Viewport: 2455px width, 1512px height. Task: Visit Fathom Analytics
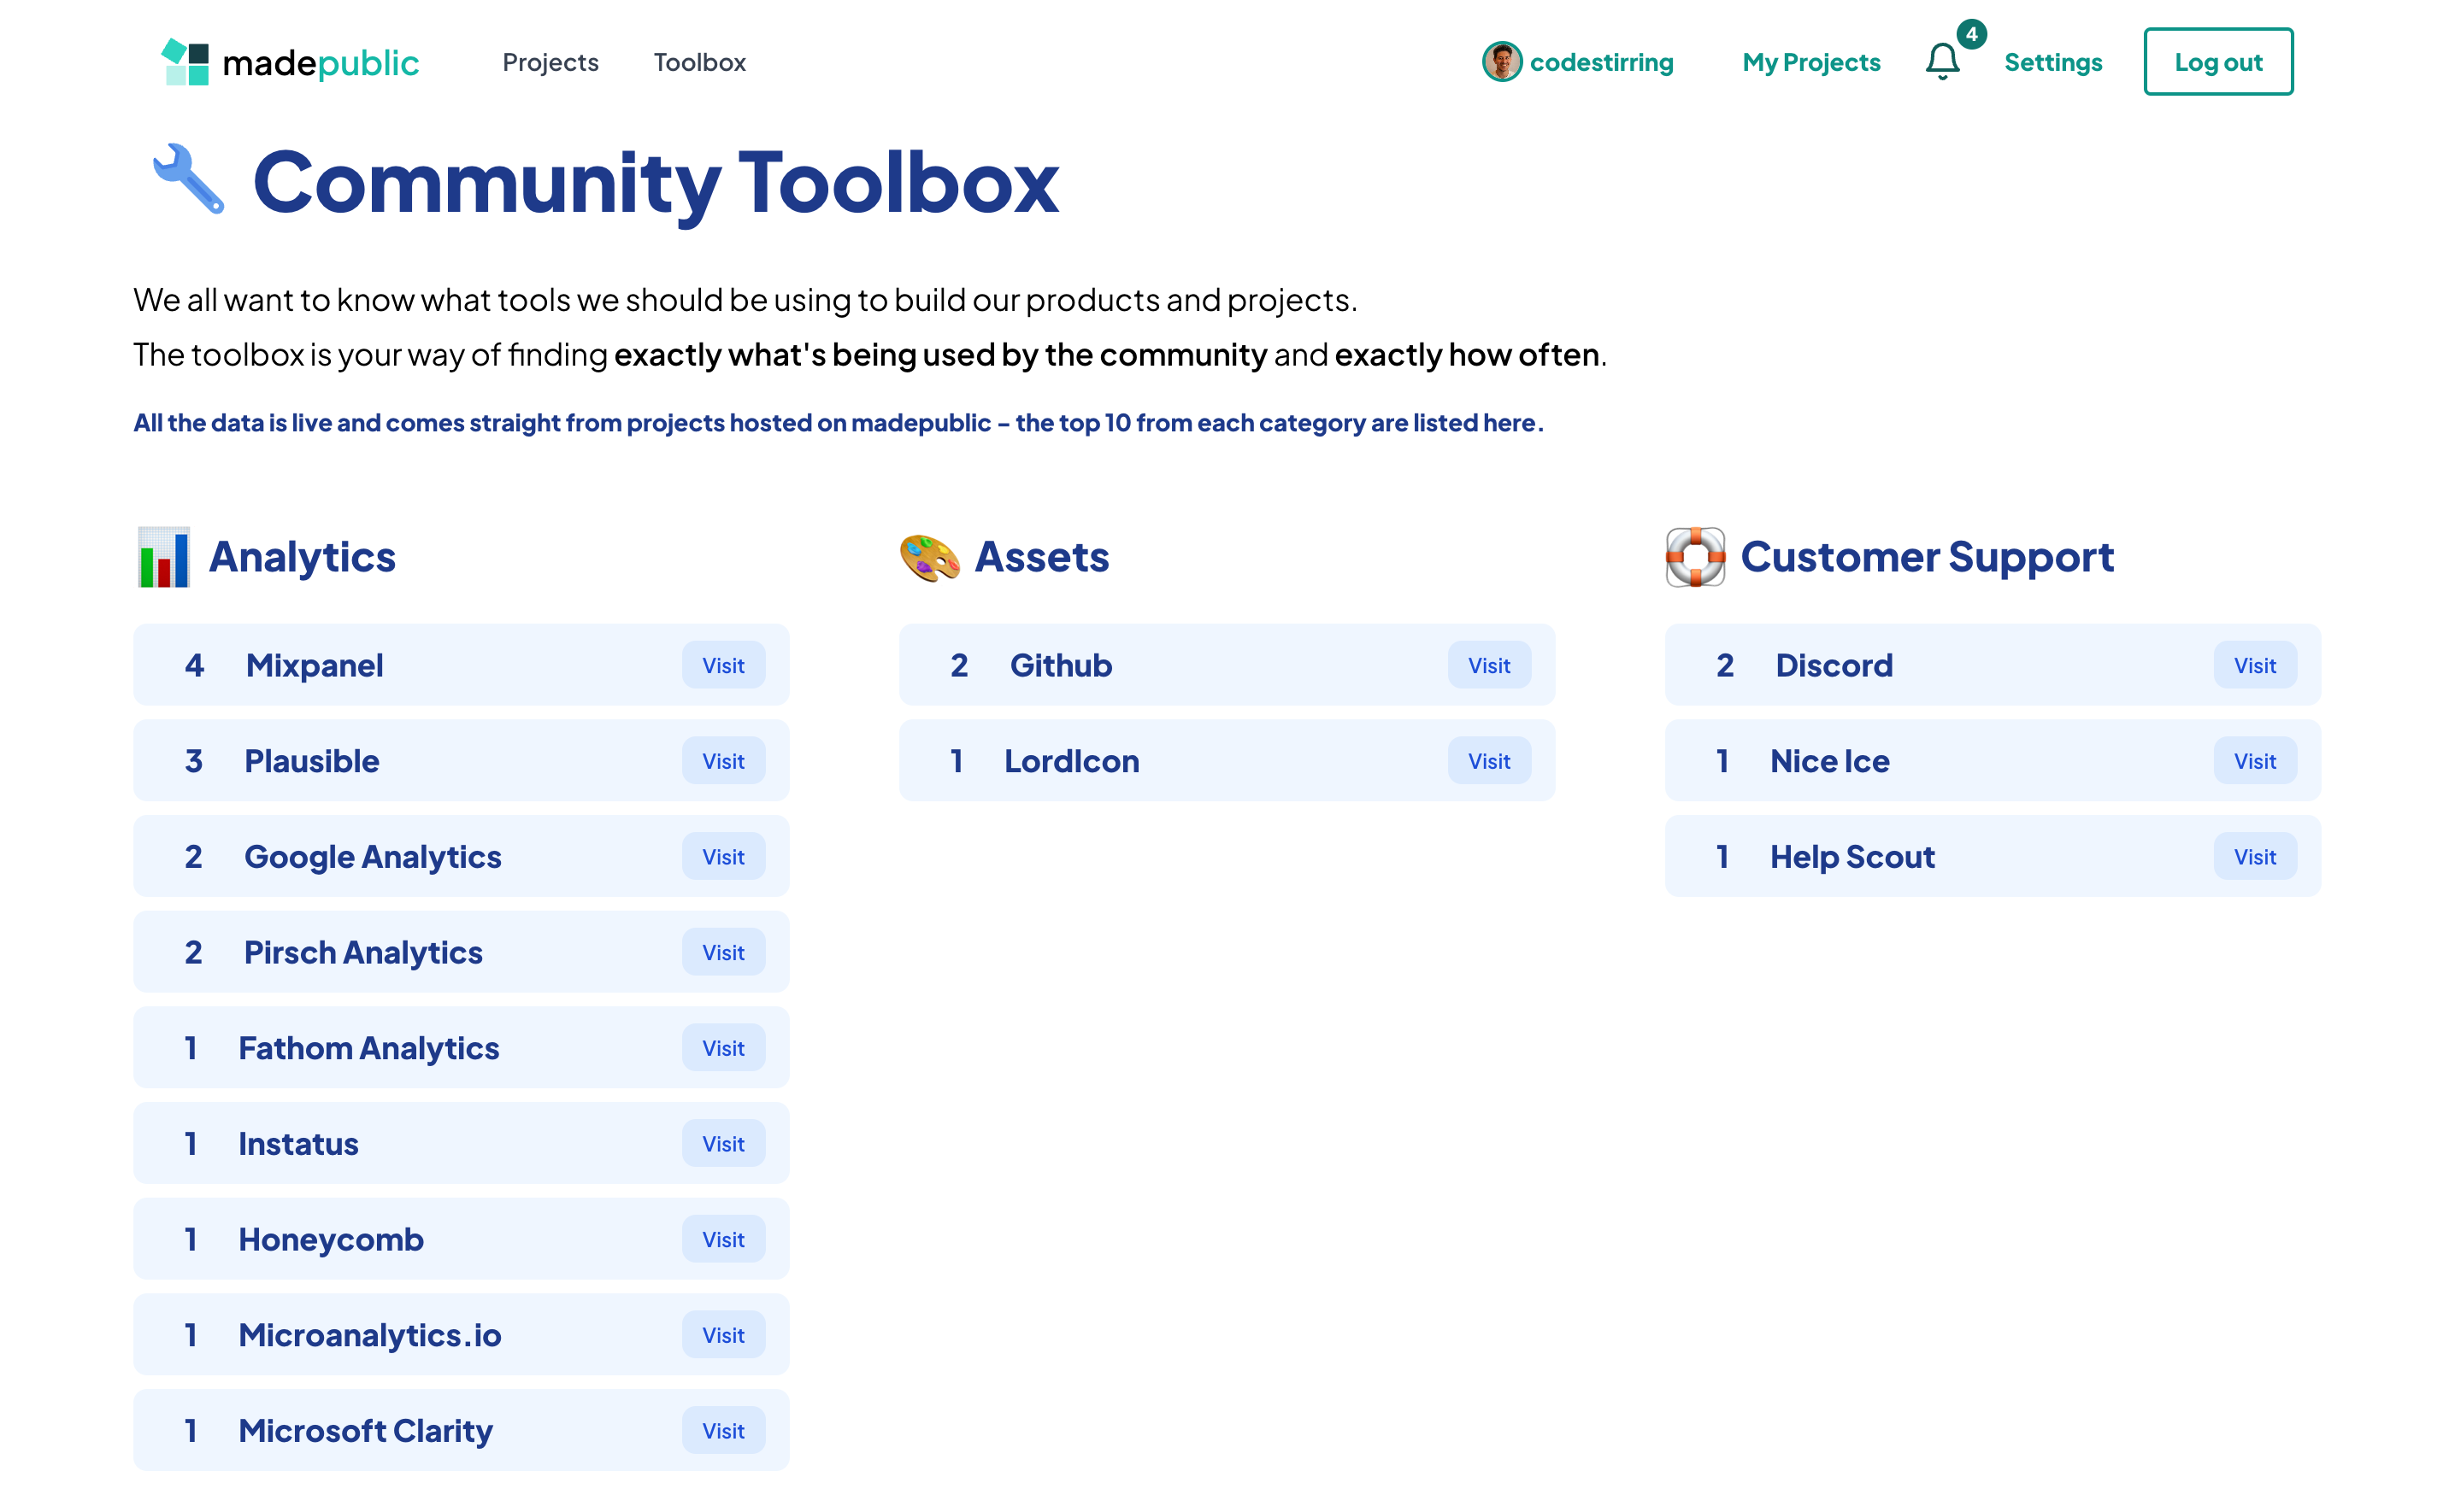pyautogui.click(x=723, y=1048)
